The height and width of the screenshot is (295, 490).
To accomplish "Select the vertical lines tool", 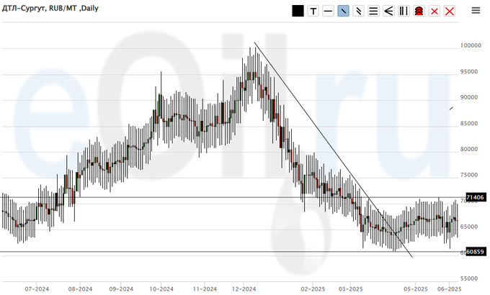I will tap(404, 11).
